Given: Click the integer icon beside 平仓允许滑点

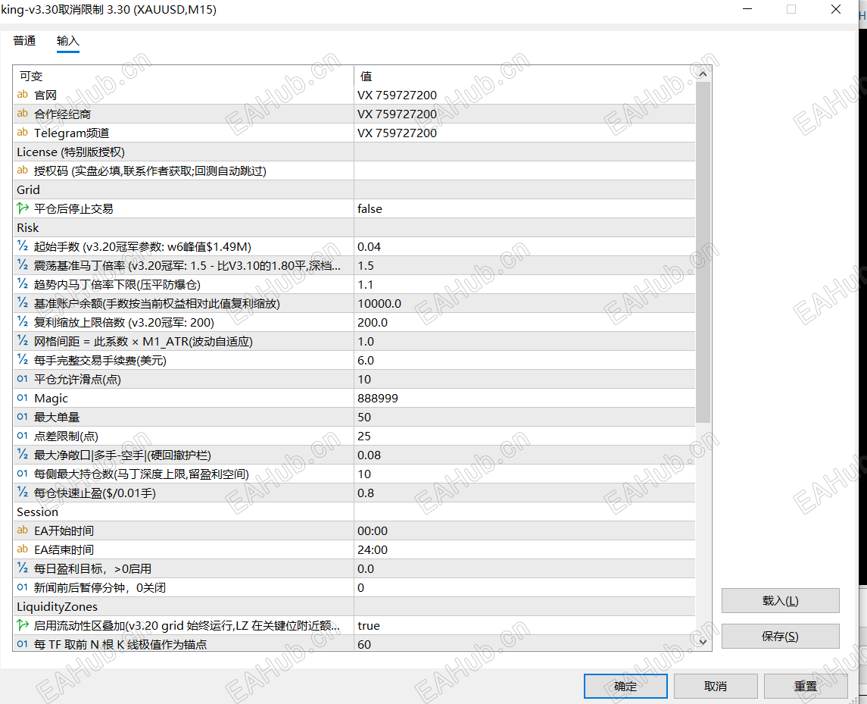Looking at the screenshot, I should coord(22,379).
